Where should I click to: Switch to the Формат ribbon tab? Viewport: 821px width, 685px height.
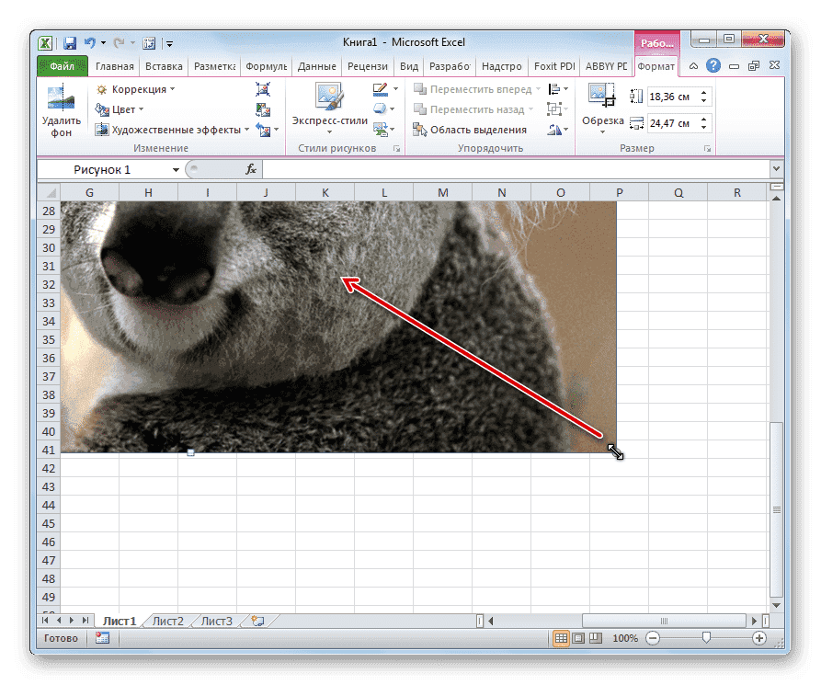[656, 65]
